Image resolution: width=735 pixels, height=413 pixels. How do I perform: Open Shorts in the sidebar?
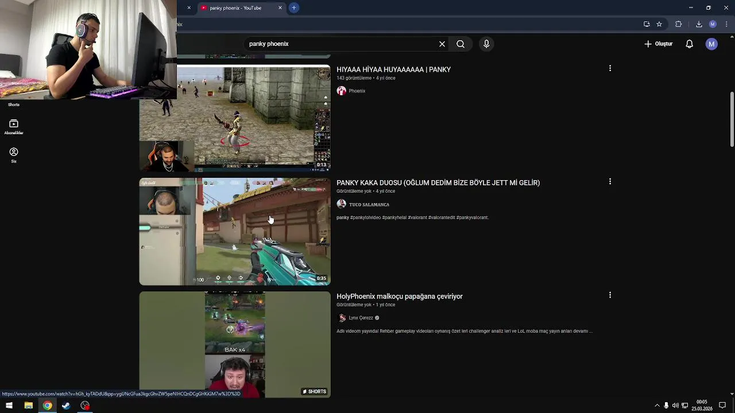click(x=14, y=104)
